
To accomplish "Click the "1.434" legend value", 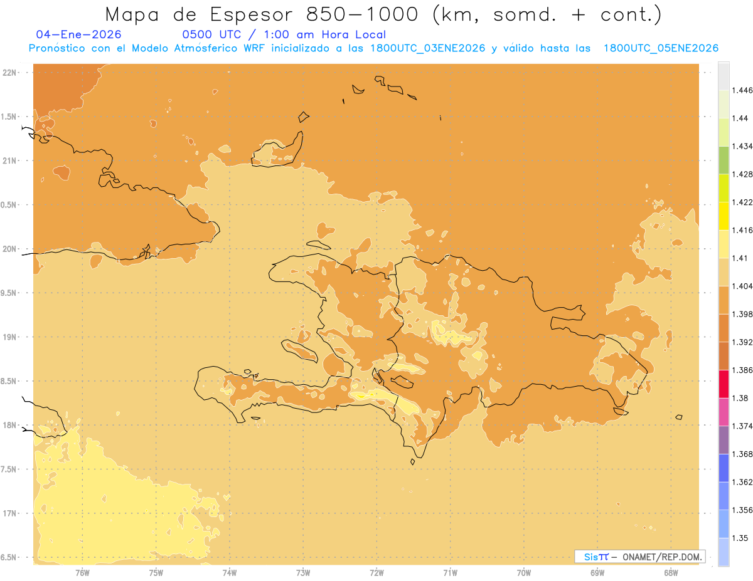I will (x=742, y=146).
